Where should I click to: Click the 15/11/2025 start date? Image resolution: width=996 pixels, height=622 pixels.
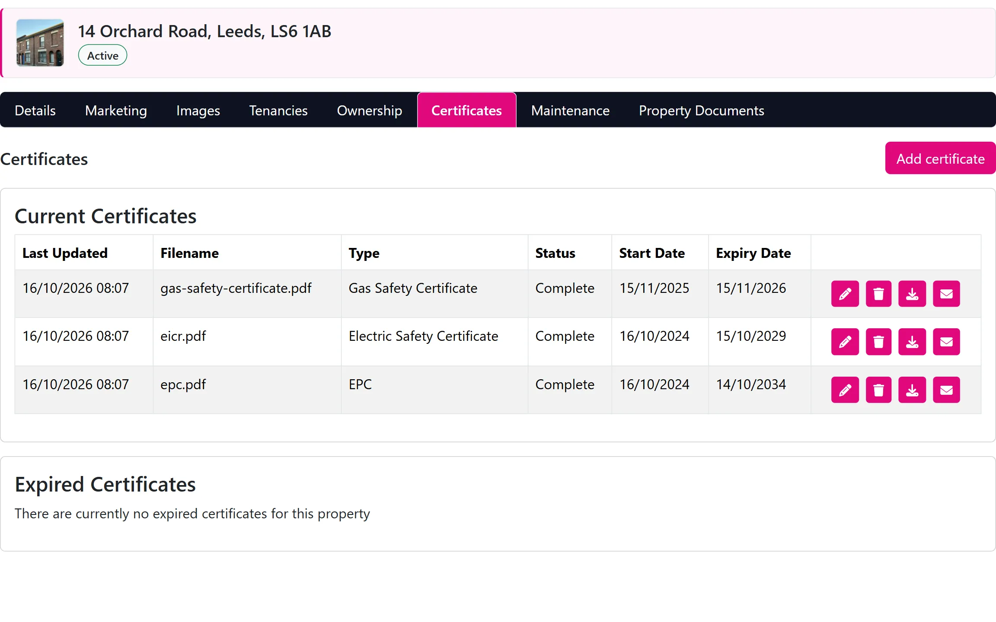[x=654, y=288]
